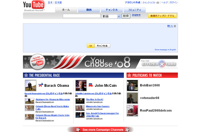Open Orlando Bloom Wants You to Vote link

click(52, 116)
